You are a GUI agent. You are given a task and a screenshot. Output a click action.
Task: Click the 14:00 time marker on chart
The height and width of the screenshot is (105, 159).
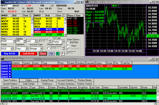pyautogui.click(x=139, y=51)
